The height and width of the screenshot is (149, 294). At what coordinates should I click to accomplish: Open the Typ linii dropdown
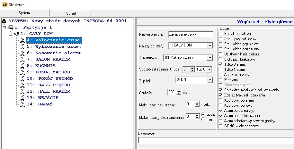210,80
